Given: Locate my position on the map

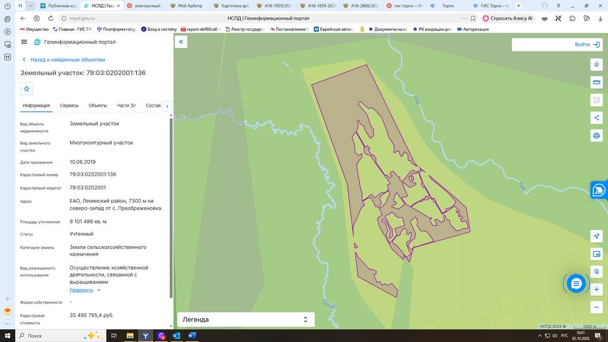Looking at the screenshot, I should tap(596, 237).
